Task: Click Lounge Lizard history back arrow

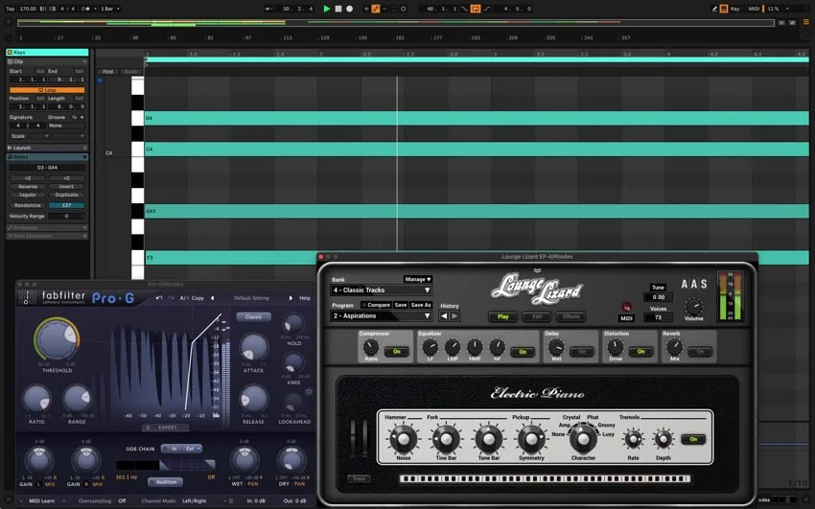Action: (x=444, y=315)
